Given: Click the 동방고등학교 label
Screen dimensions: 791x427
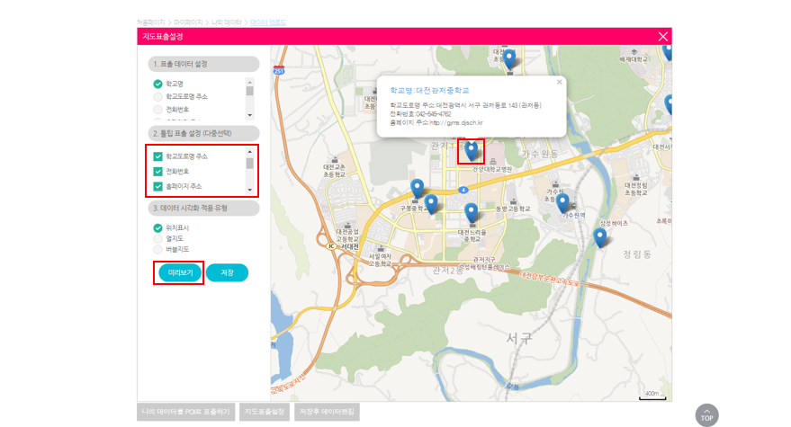Looking at the screenshot, I should pyautogui.click(x=513, y=209).
